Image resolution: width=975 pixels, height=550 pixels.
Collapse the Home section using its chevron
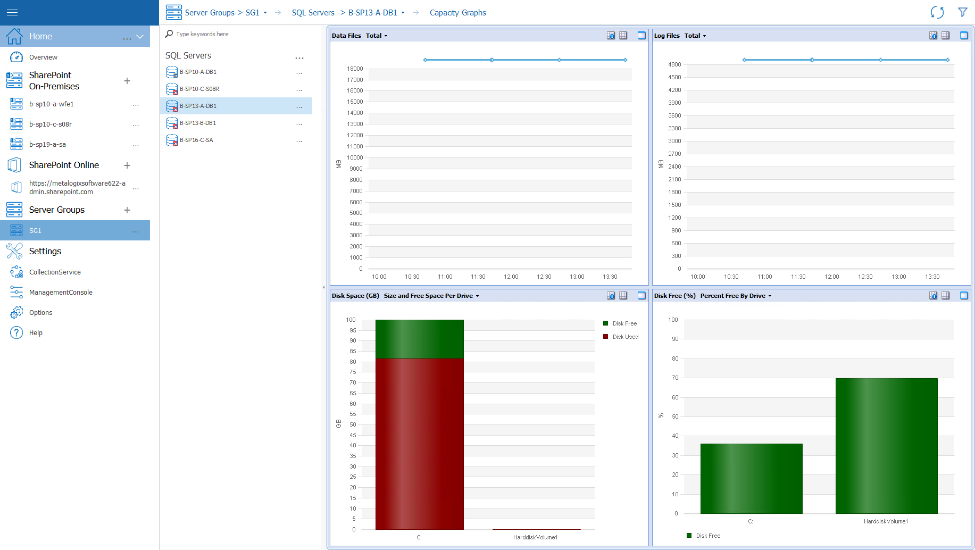click(x=139, y=36)
